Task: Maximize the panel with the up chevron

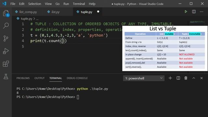Action: [x=194, y=78]
